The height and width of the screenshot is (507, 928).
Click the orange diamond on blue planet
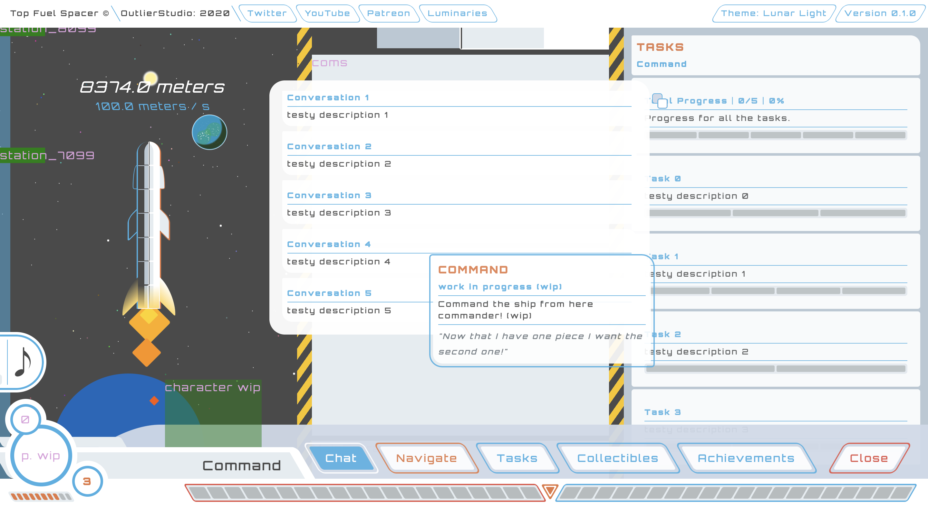(154, 400)
